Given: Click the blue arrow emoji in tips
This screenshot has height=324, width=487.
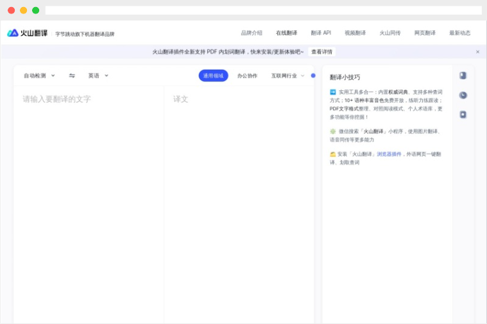Looking at the screenshot, I should [332, 92].
